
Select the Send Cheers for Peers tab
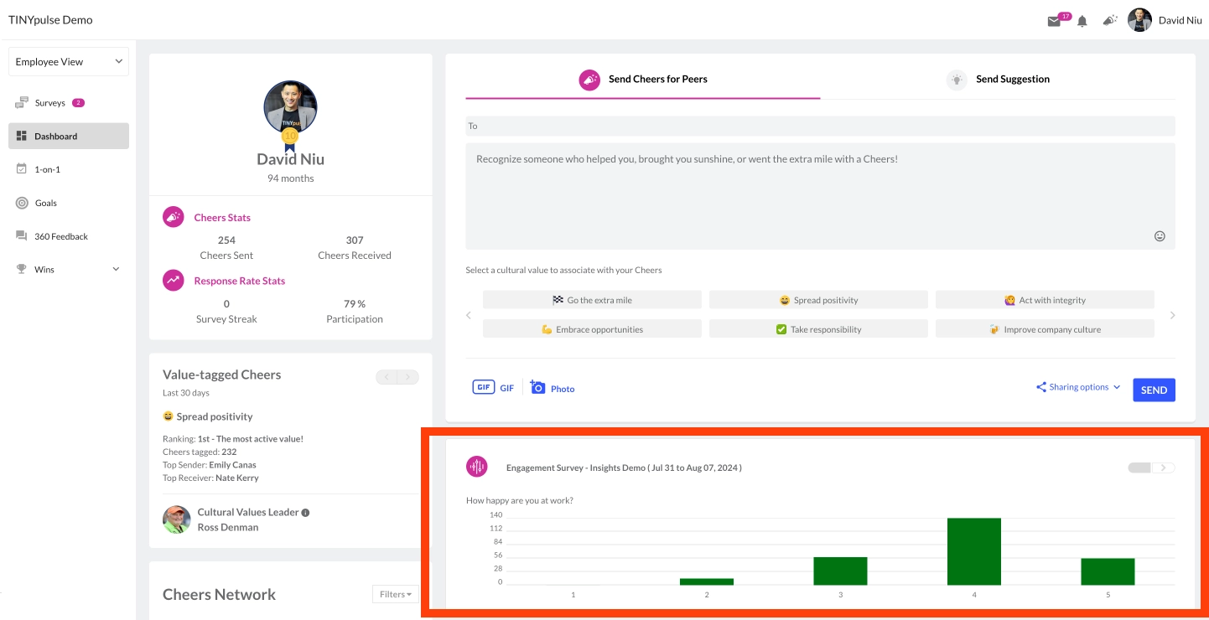click(642, 79)
